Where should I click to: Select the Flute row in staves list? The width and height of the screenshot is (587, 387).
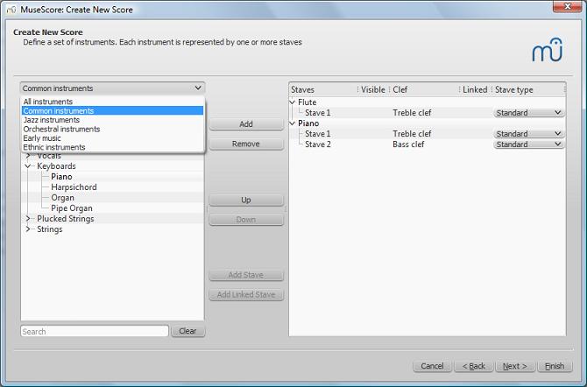428,102
